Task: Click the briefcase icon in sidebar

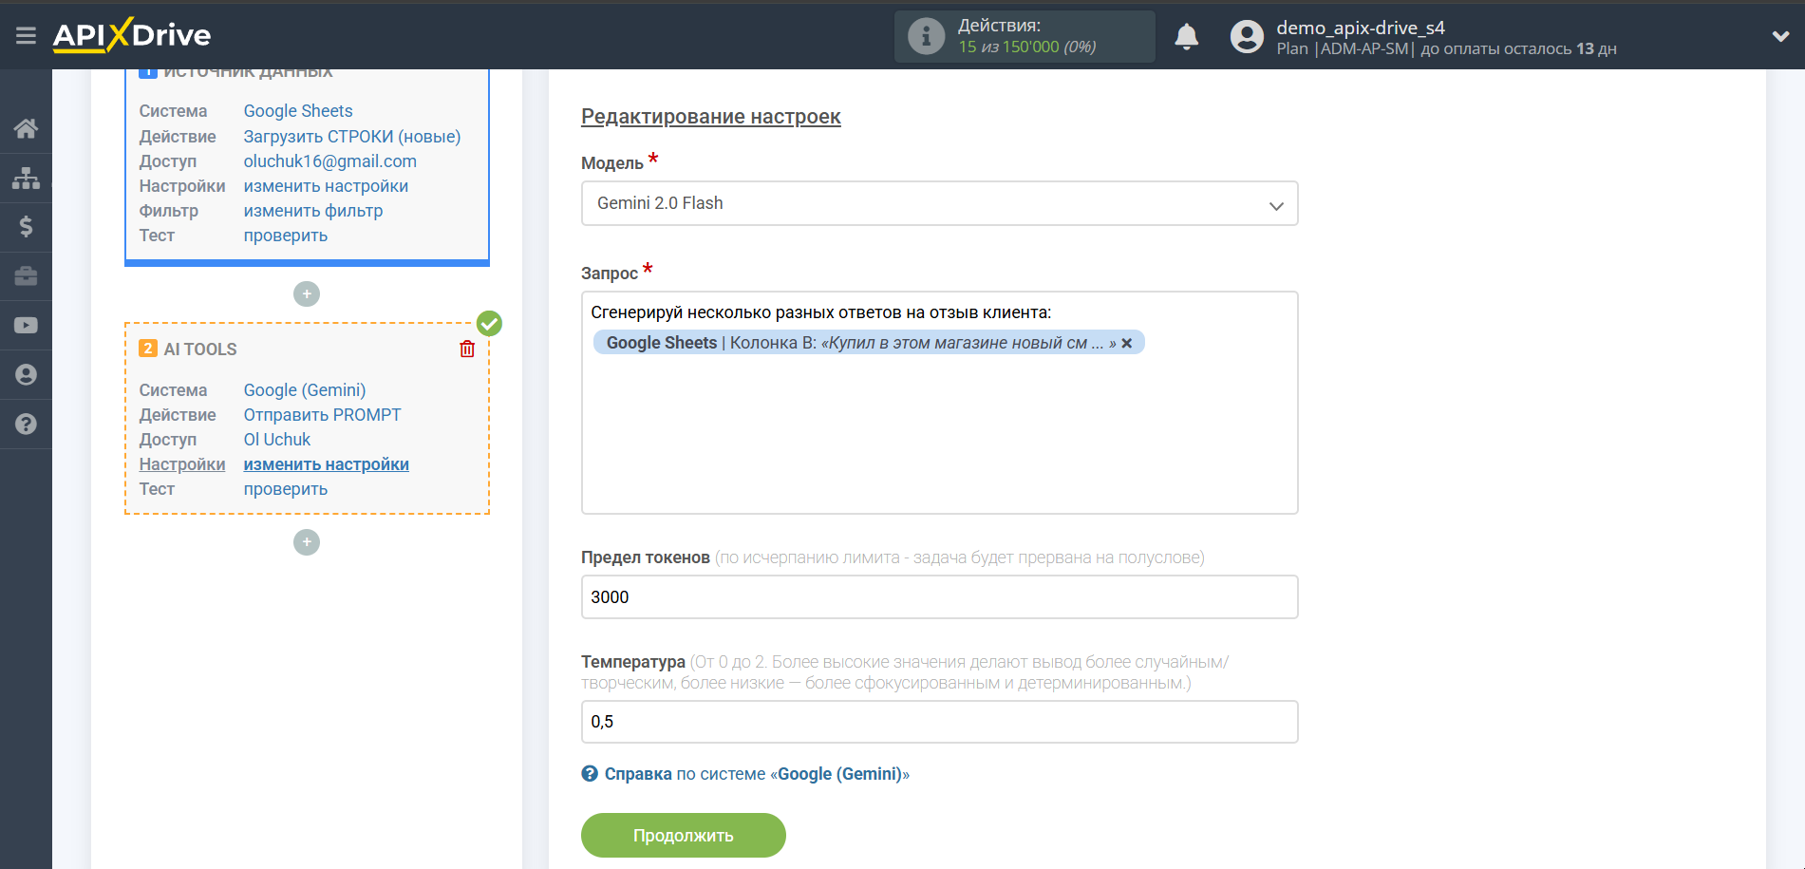Action: point(26,276)
